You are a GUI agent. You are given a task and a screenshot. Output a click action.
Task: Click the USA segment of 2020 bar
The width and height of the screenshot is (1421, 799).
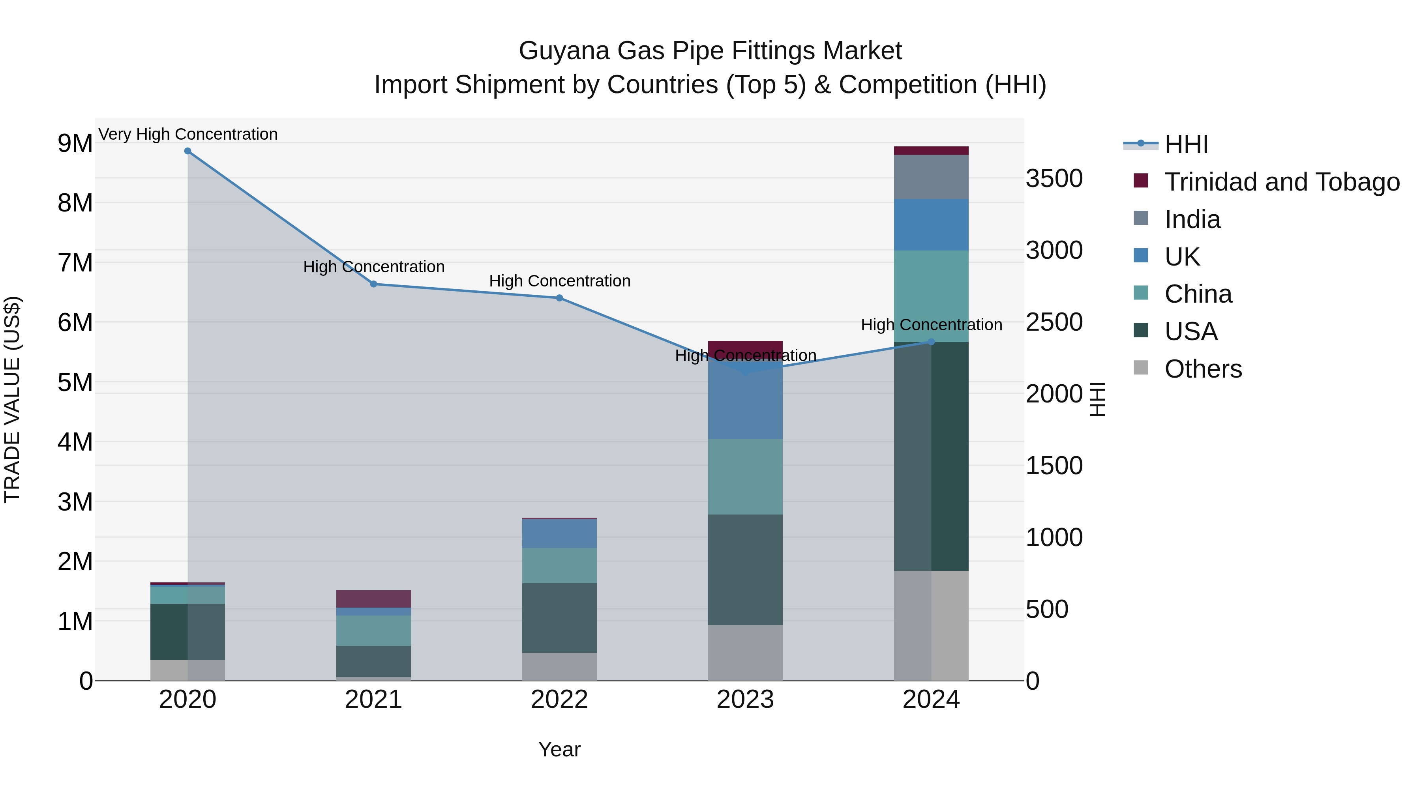pyautogui.click(x=187, y=632)
